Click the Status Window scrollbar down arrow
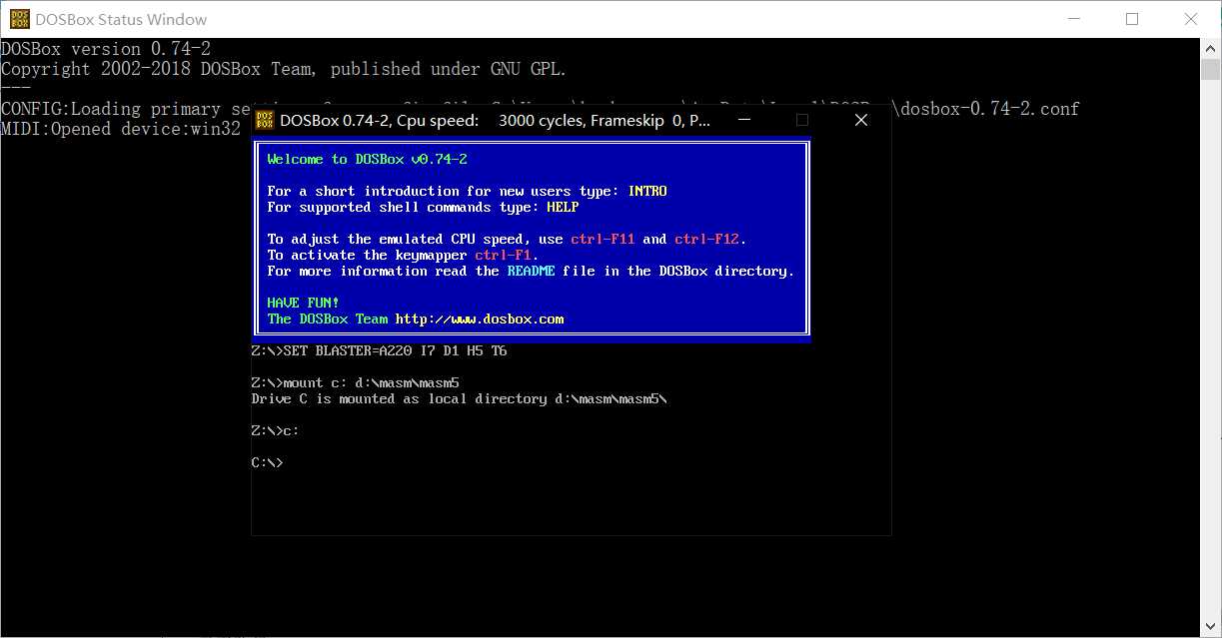1222x638 pixels. (1211, 627)
